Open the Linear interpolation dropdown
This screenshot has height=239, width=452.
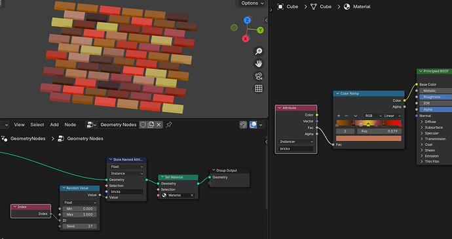point(392,116)
